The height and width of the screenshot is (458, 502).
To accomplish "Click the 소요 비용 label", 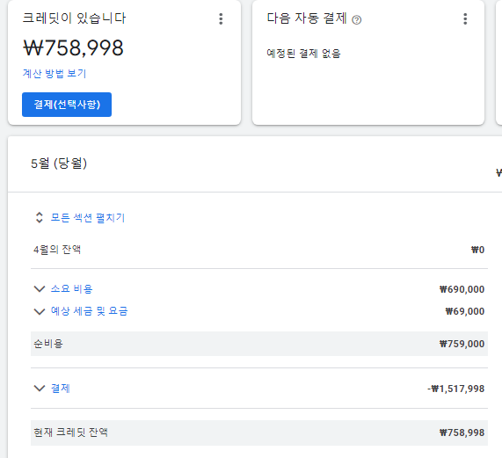I will (x=72, y=289).
